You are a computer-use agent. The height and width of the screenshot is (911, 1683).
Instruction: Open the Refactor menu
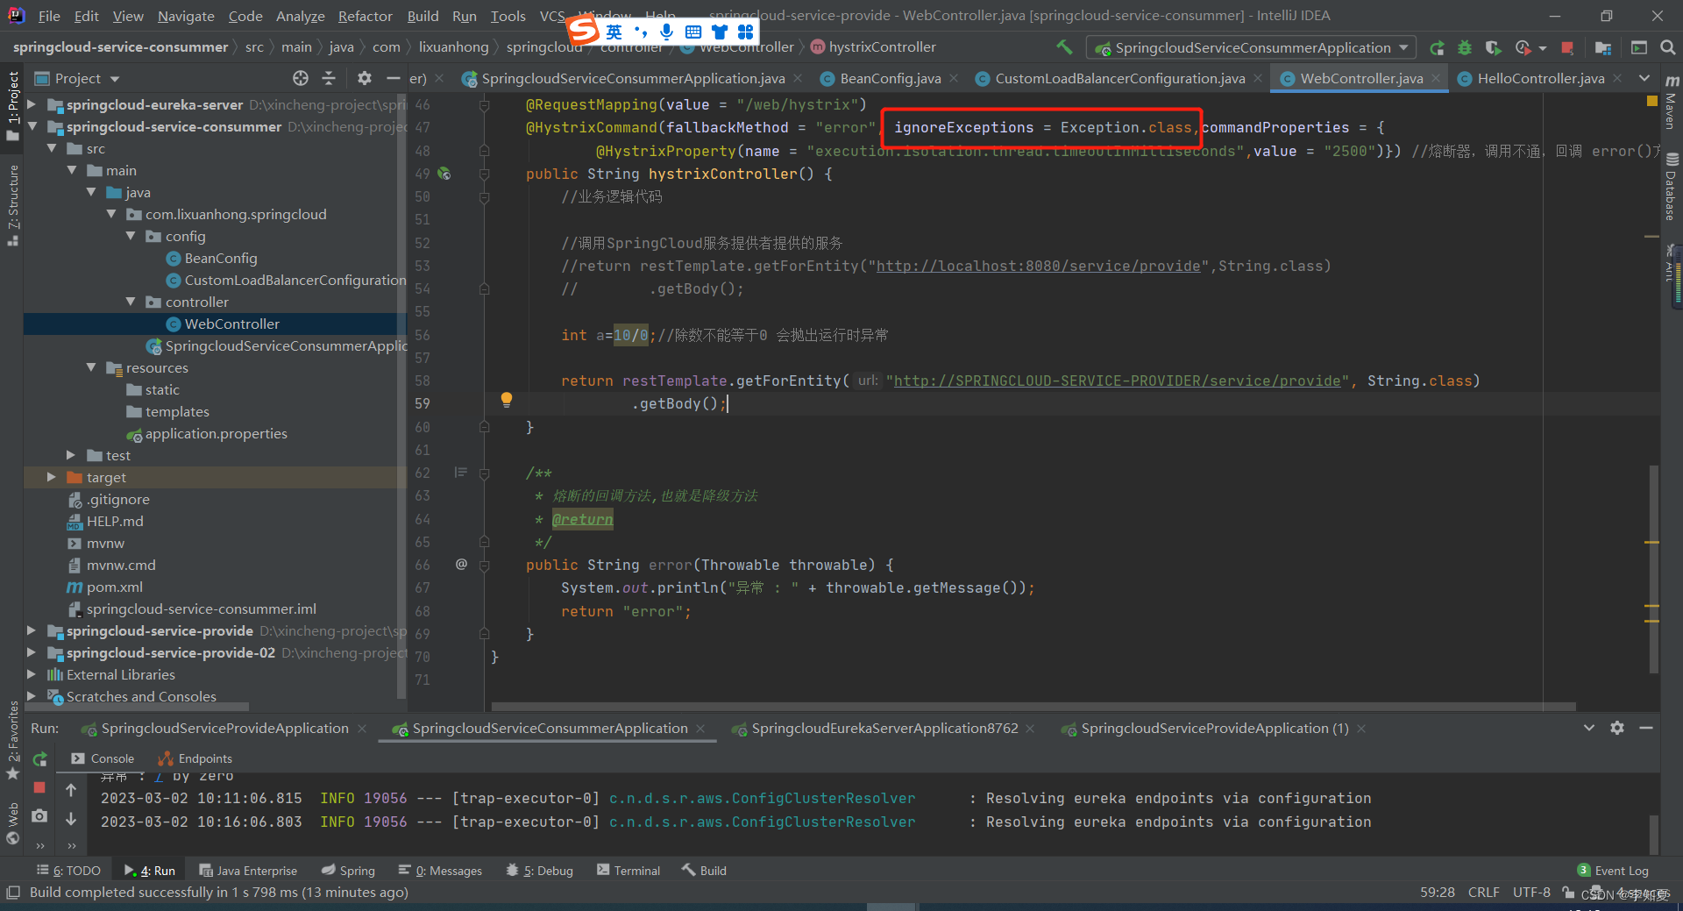(x=366, y=16)
